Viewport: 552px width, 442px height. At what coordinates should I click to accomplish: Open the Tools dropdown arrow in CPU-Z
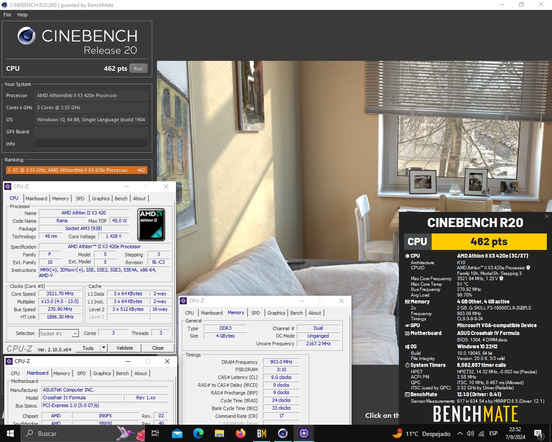[103, 348]
